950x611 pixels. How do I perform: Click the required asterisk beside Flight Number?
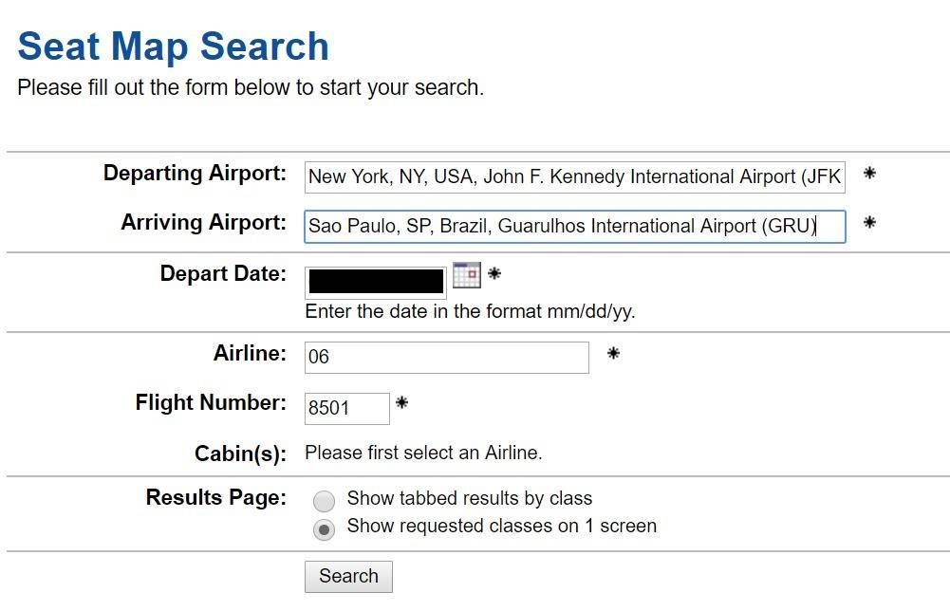click(x=401, y=402)
